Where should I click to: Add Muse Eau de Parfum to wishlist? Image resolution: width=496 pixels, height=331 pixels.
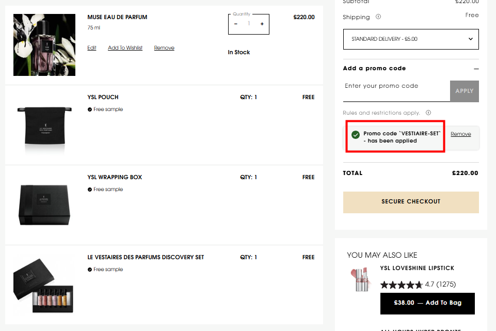125,48
